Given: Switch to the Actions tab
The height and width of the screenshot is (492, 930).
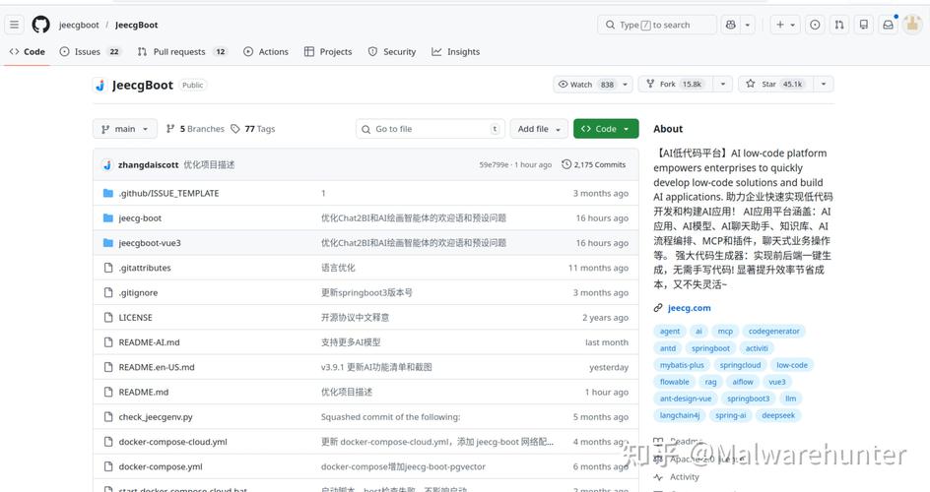Looking at the screenshot, I should (266, 51).
